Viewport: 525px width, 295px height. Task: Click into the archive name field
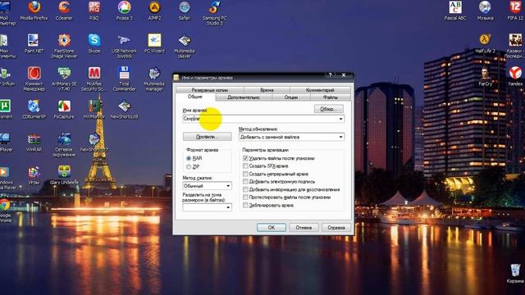click(x=263, y=119)
